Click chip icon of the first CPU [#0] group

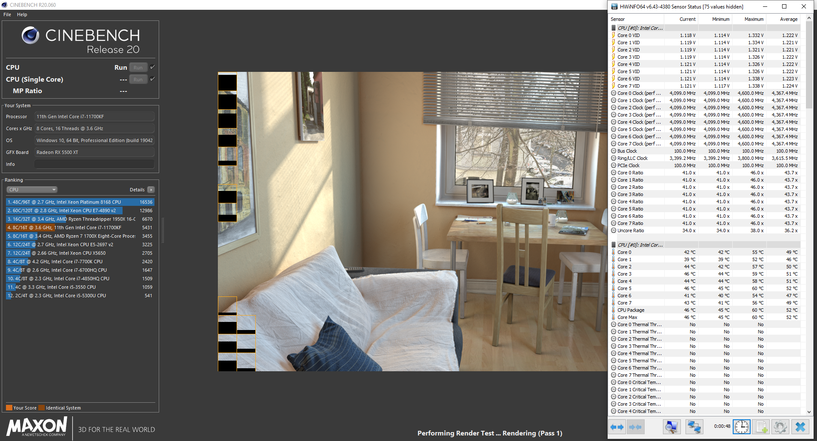click(614, 28)
